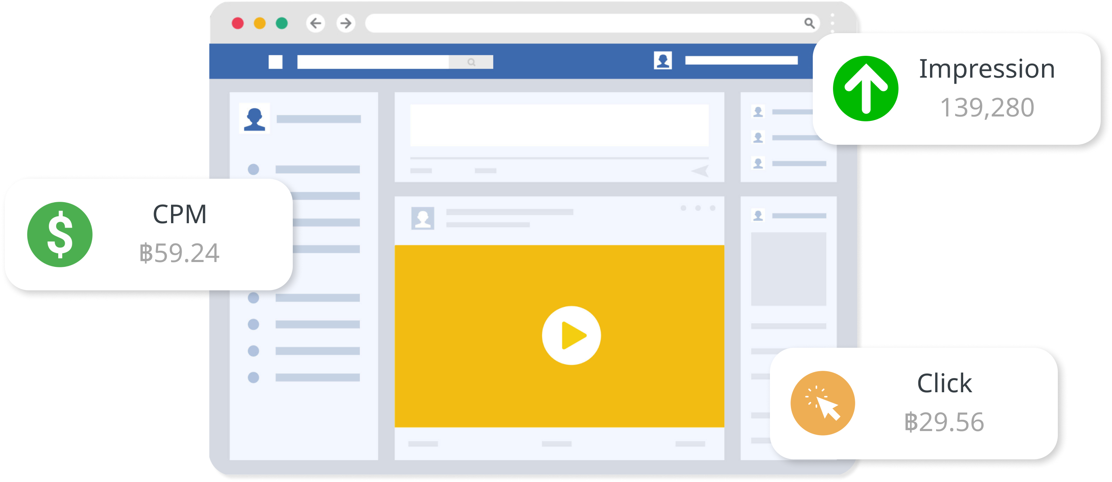Click the first contact avatar in right sidebar
The image size is (1112, 482).
(758, 112)
